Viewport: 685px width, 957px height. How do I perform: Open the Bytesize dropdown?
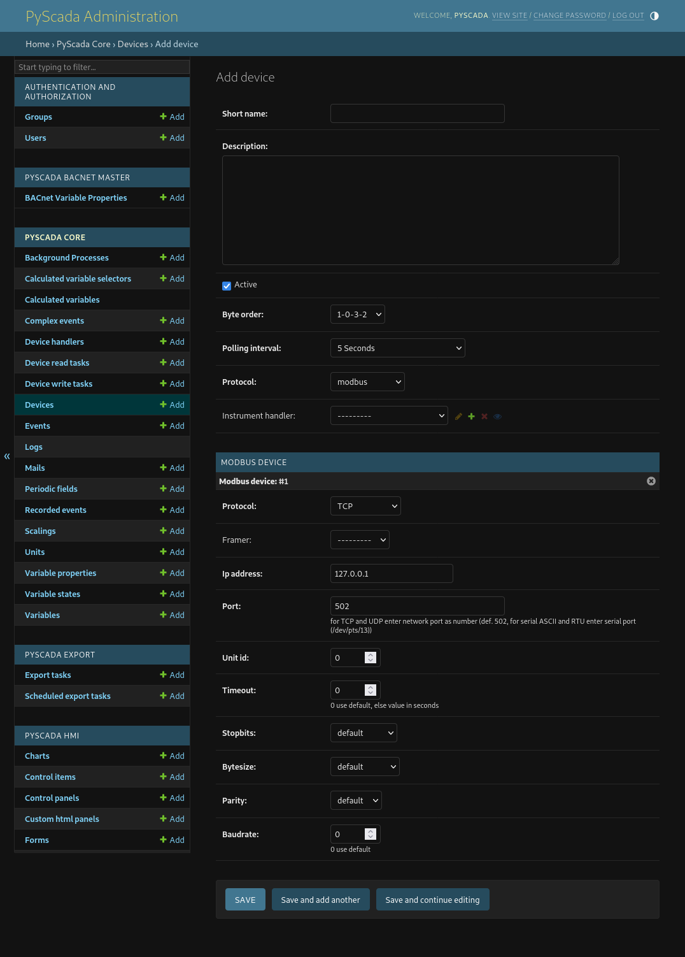pyautogui.click(x=365, y=767)
